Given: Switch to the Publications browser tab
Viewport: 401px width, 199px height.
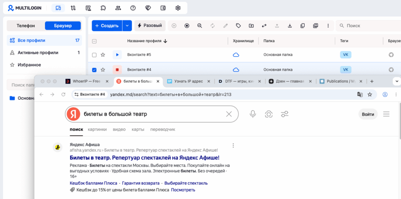Looking at the screenshot, I should 341,81.
